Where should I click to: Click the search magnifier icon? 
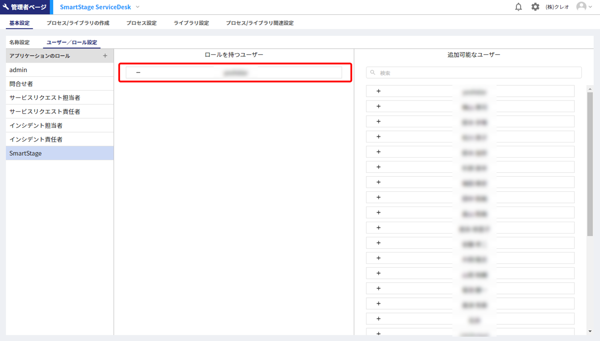373,73
